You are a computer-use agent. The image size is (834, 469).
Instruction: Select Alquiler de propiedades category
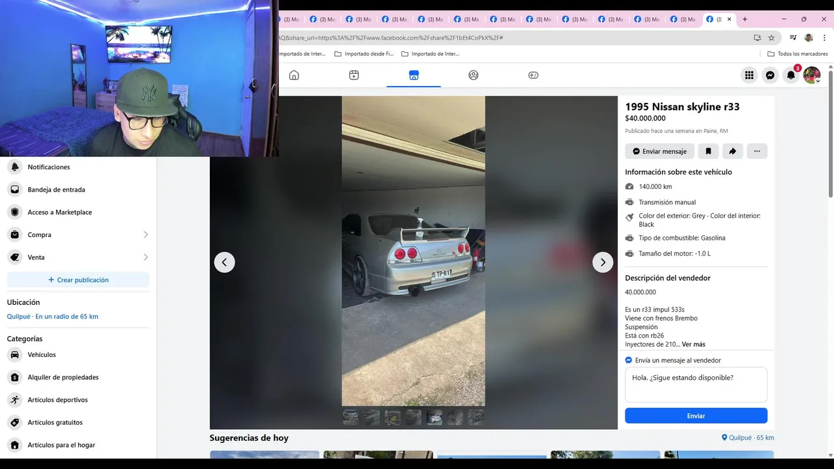click(78, 377)
